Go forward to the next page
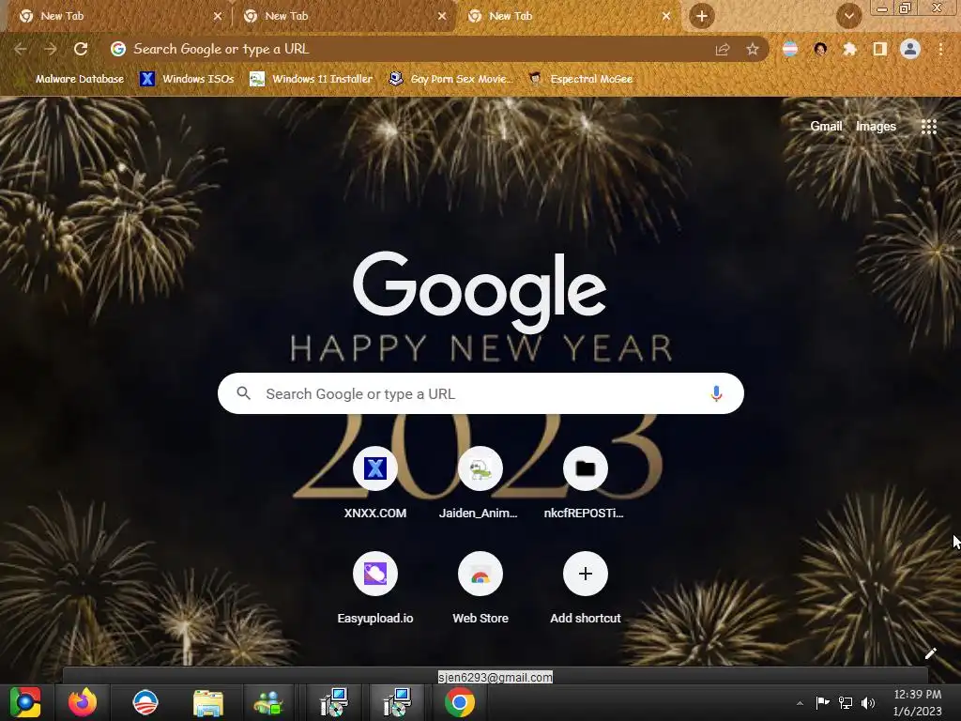The image size is (961, 721). (x=51, y=49)
